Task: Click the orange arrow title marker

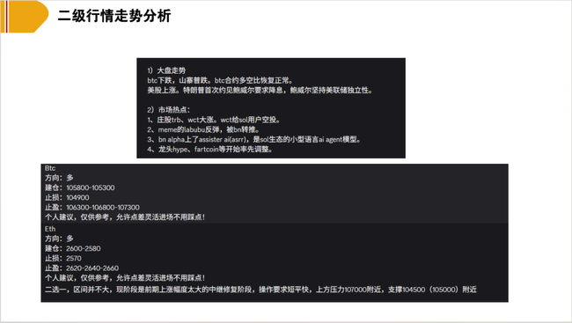Action: [x=25, y=17]
